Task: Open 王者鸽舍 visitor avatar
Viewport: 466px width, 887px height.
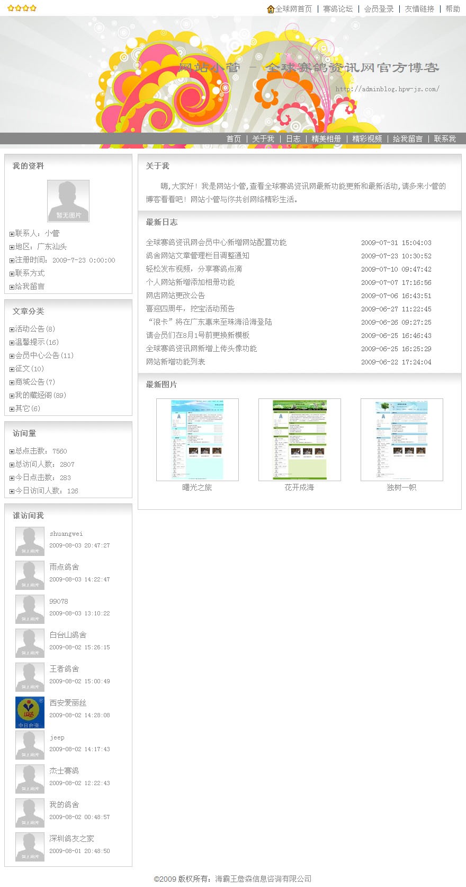Action: coord(30,677)
